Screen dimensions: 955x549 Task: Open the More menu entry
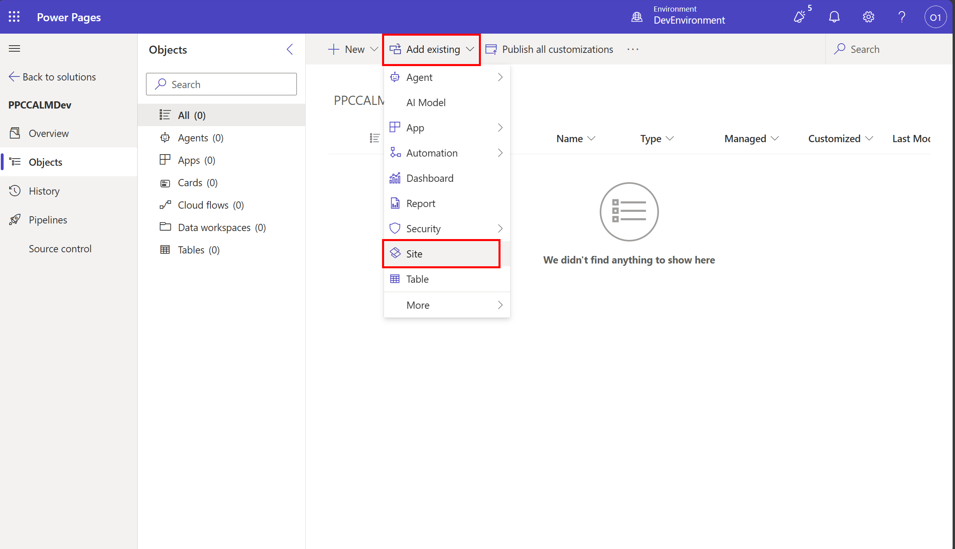pos(418,305)
